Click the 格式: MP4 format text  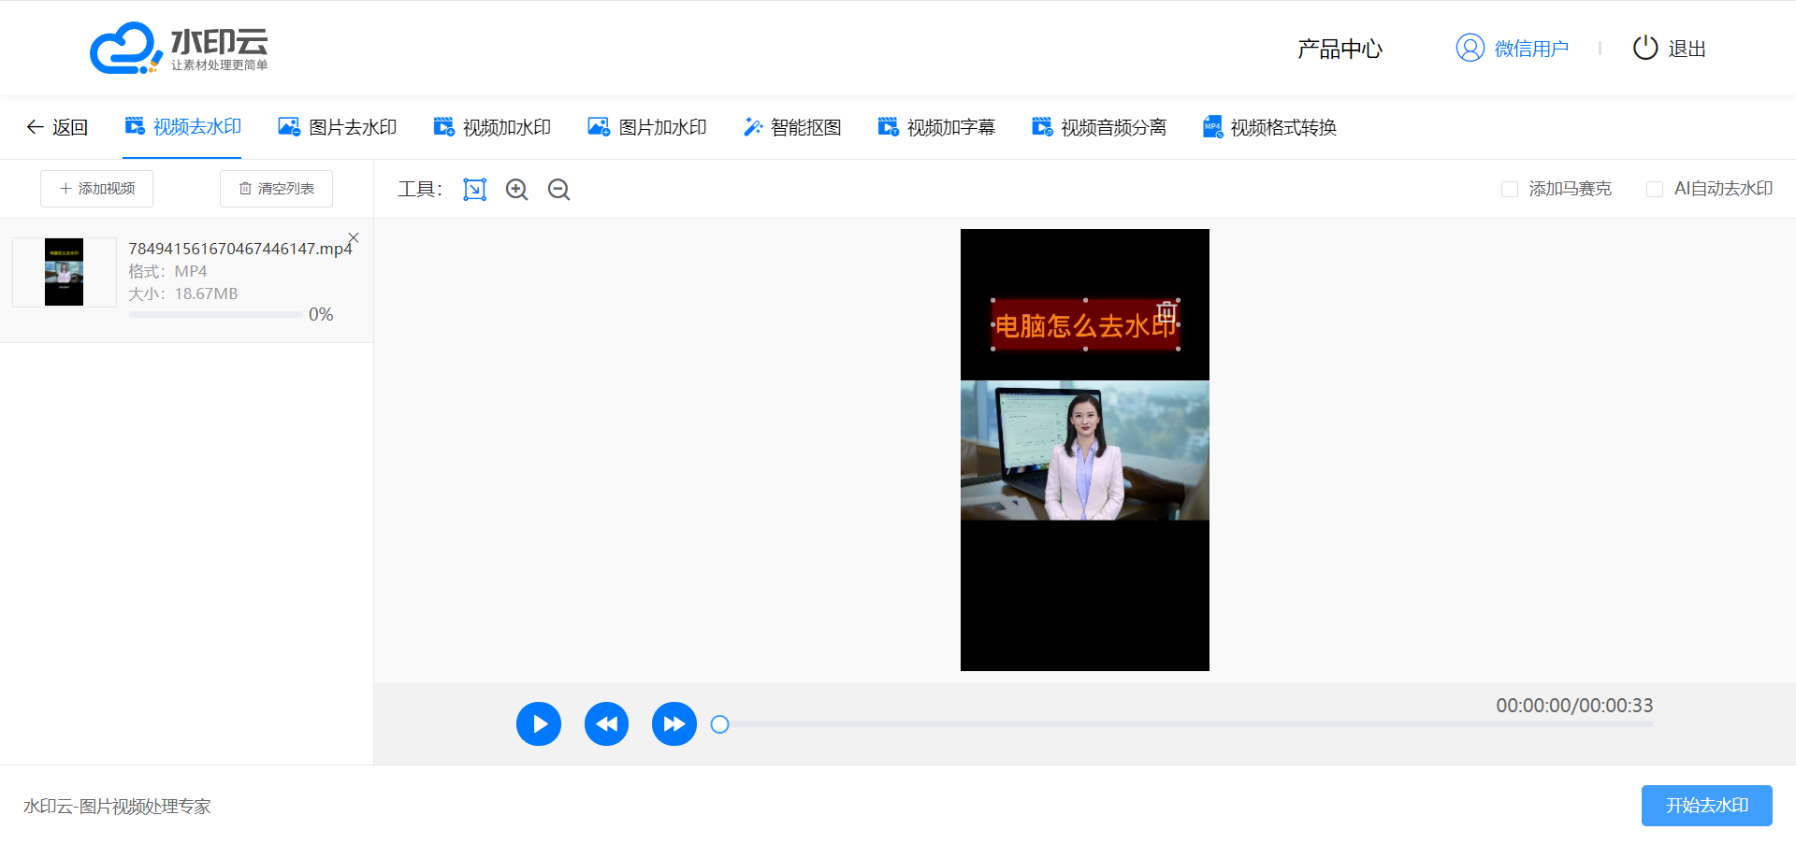click(167, 271)
